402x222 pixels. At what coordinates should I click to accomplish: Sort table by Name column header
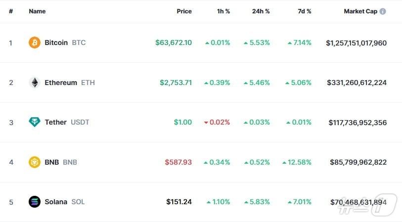pos(37,11)
